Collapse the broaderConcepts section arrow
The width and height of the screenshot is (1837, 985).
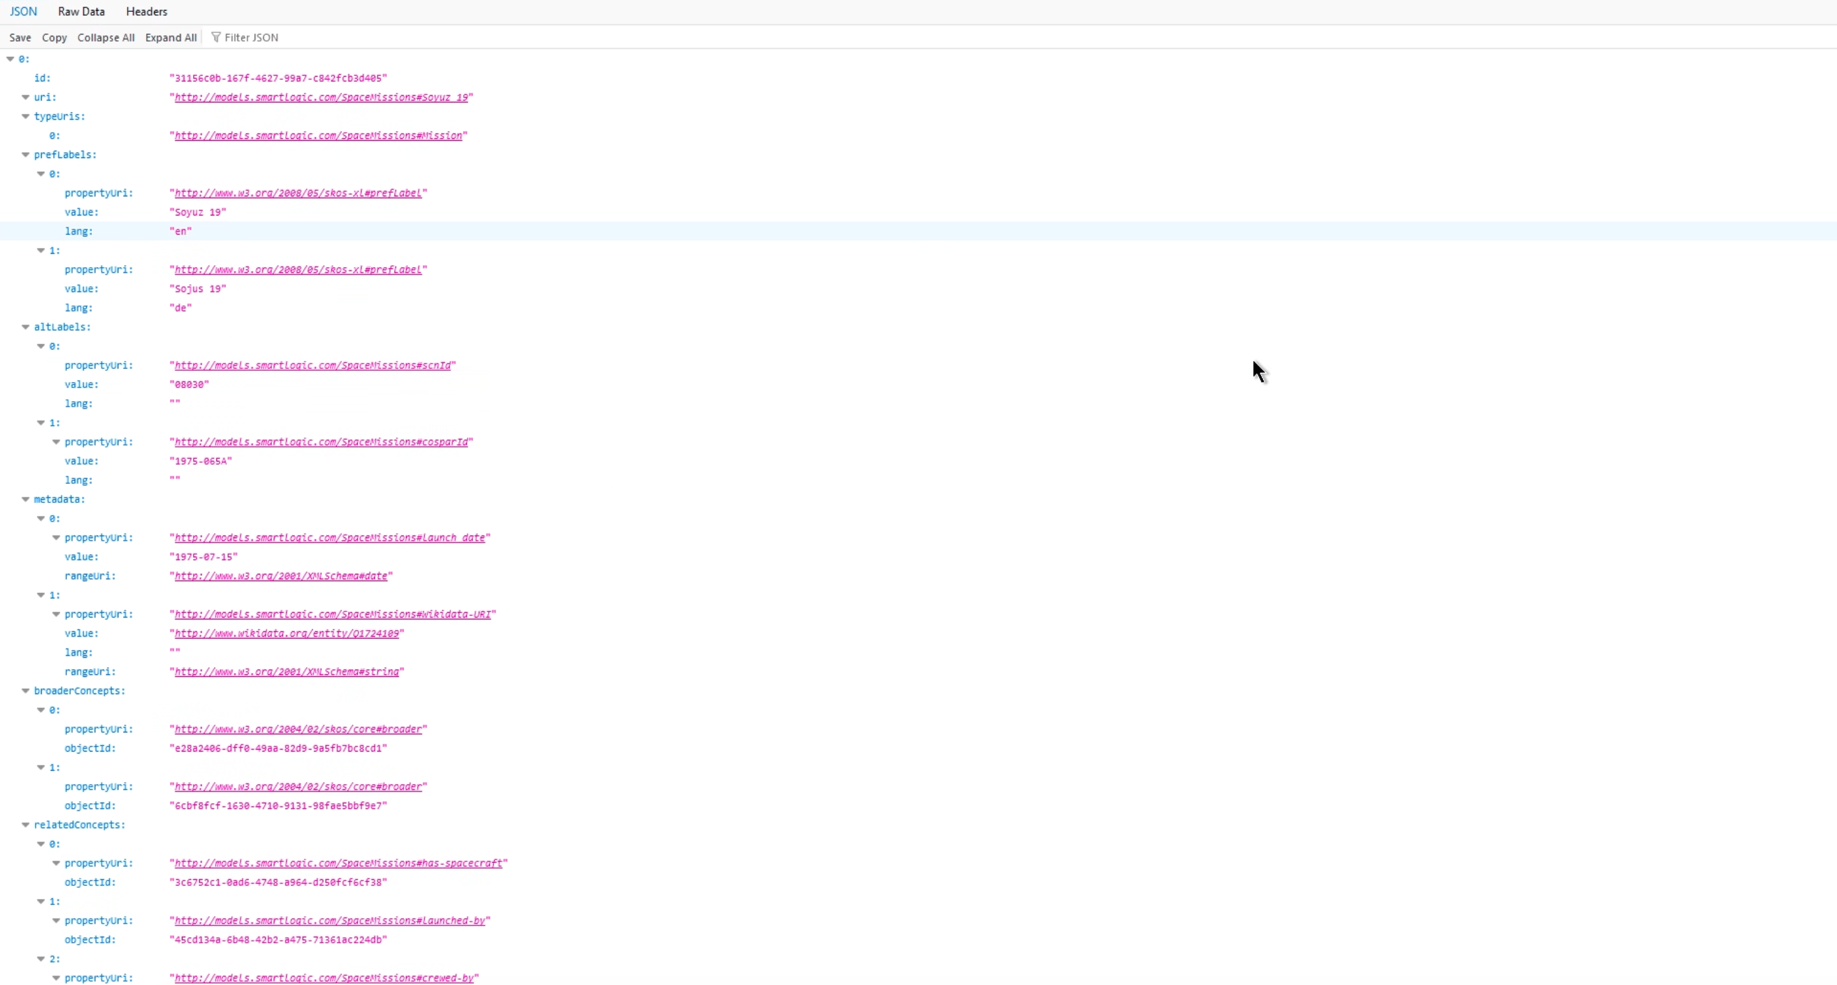26,691
